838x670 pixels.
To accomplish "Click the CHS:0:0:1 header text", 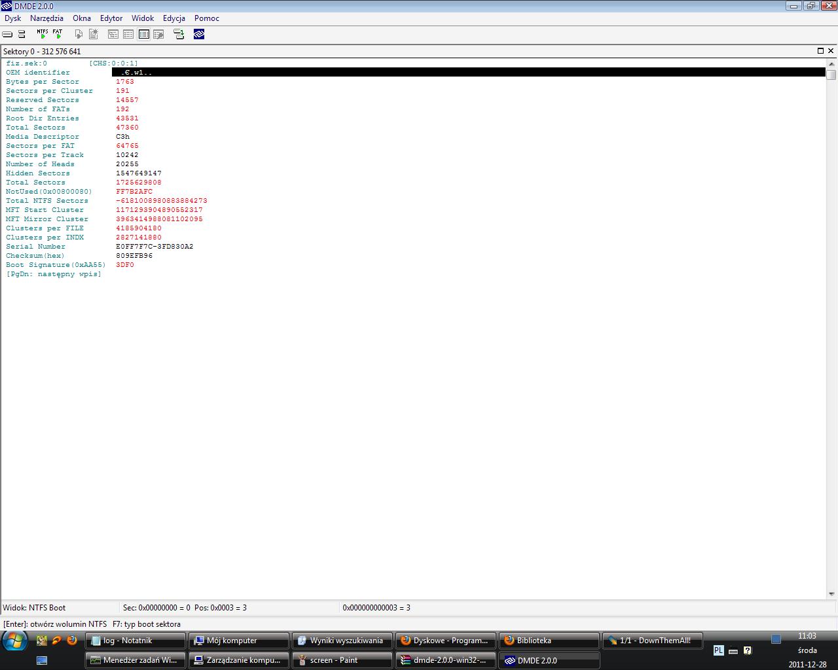I will 114,63.
